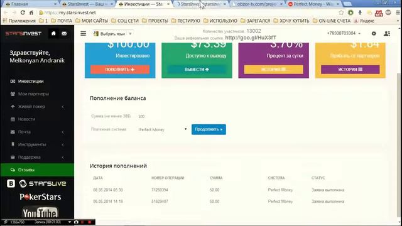The height and width of the screenshot is (226, 402).
Task: Open the PokerStars logo in sidebar
Action: coord(40,196)
